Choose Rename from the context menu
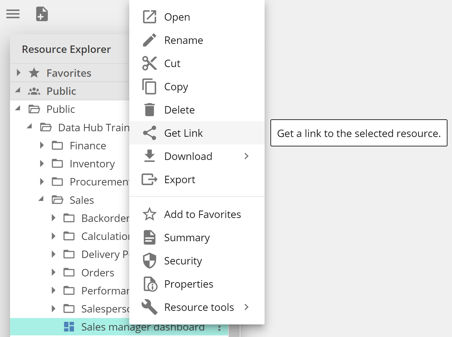 (197, 40)
